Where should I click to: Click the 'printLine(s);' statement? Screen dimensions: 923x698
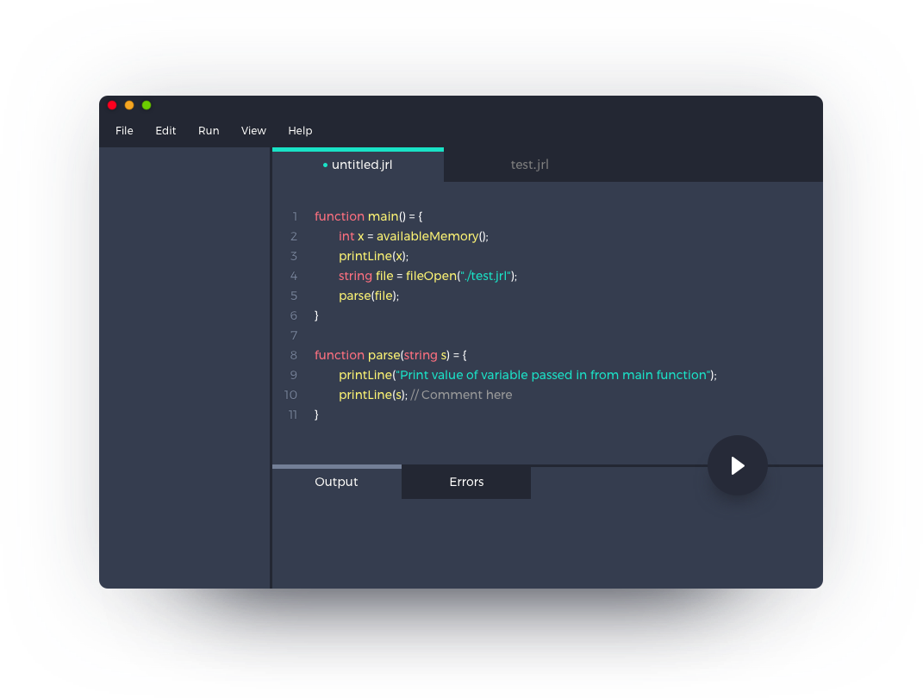[x=372, y=395]
